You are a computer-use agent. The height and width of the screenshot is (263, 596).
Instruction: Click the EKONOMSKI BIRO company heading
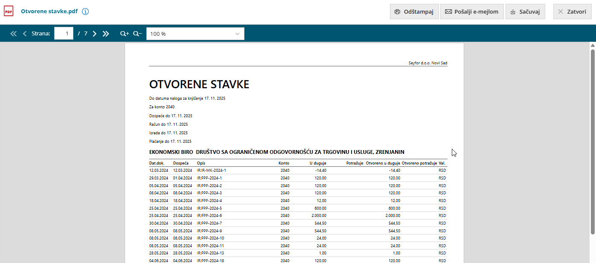coord(277,152)
